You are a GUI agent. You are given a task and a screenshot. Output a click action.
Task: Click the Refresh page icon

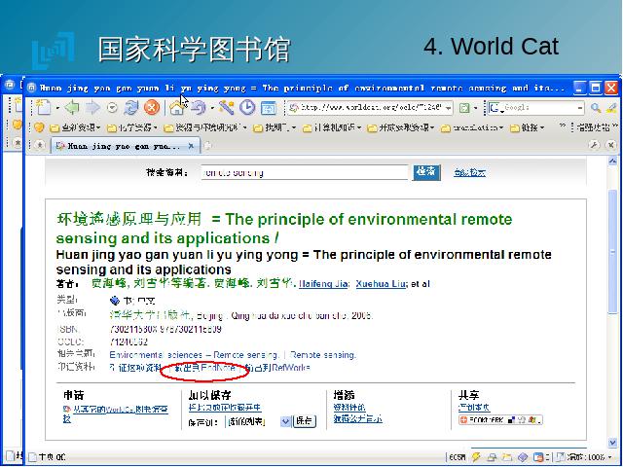pyautogui.click(x=131, y=108)
